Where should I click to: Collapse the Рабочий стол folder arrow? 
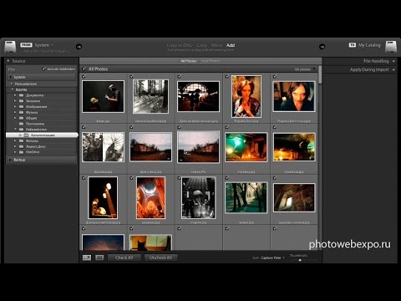pyautogui.click(x=15, y=130)
